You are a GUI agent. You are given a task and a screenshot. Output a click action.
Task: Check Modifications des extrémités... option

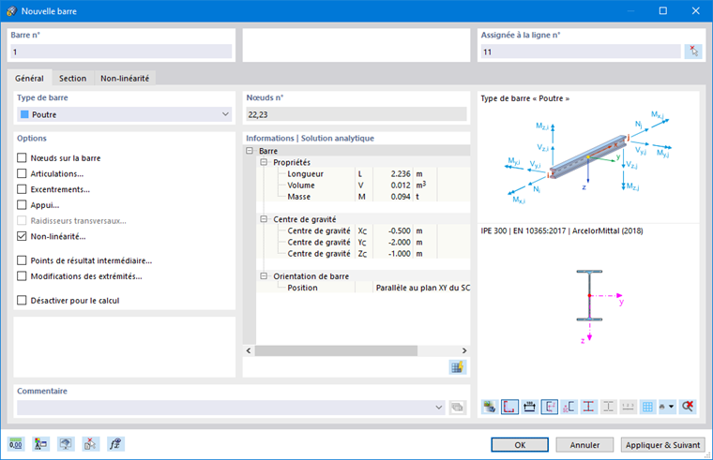tap(22, 276)
